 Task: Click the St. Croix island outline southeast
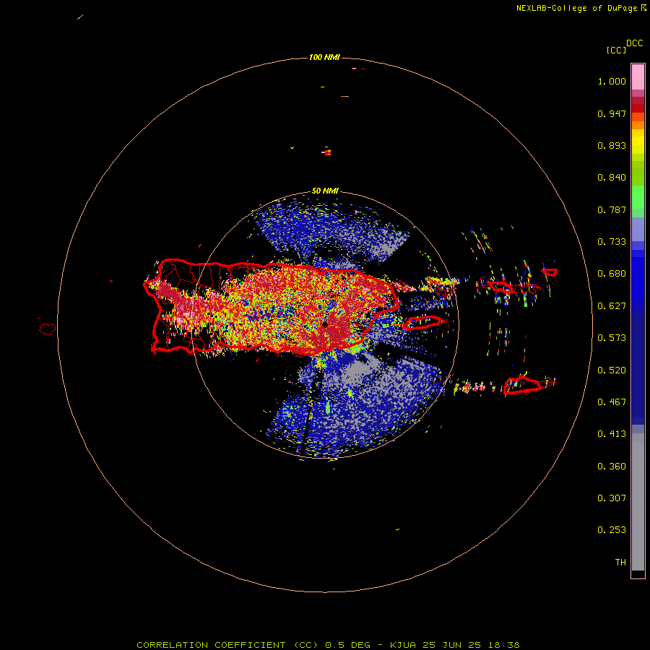[x=522, y=386]
